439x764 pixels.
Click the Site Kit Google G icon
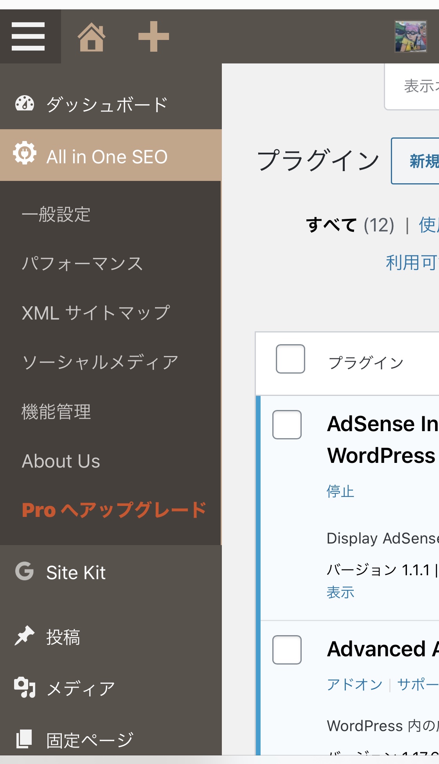25,571
